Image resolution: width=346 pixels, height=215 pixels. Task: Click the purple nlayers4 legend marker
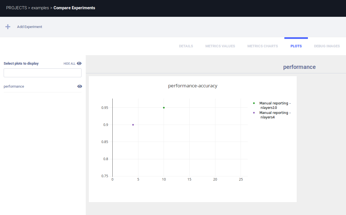254,113
